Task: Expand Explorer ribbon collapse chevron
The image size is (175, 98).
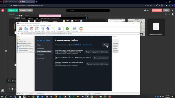Action: point(84,18)
